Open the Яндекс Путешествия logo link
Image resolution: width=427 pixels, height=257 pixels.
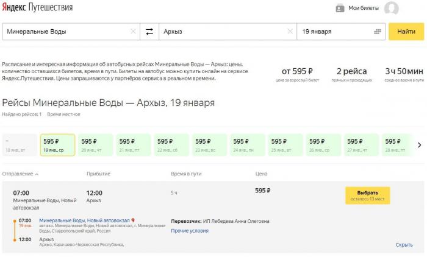point(37,7)
